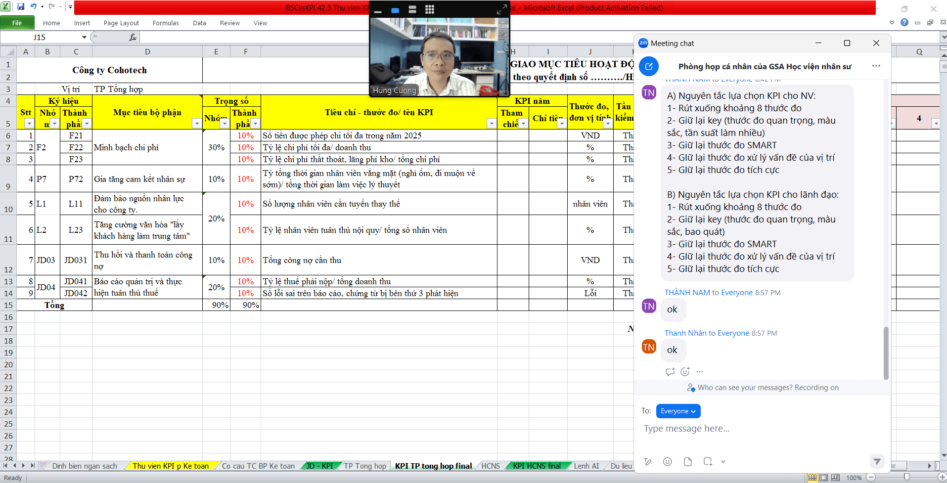Go to the first sheet tab arrow

(5, 466)
